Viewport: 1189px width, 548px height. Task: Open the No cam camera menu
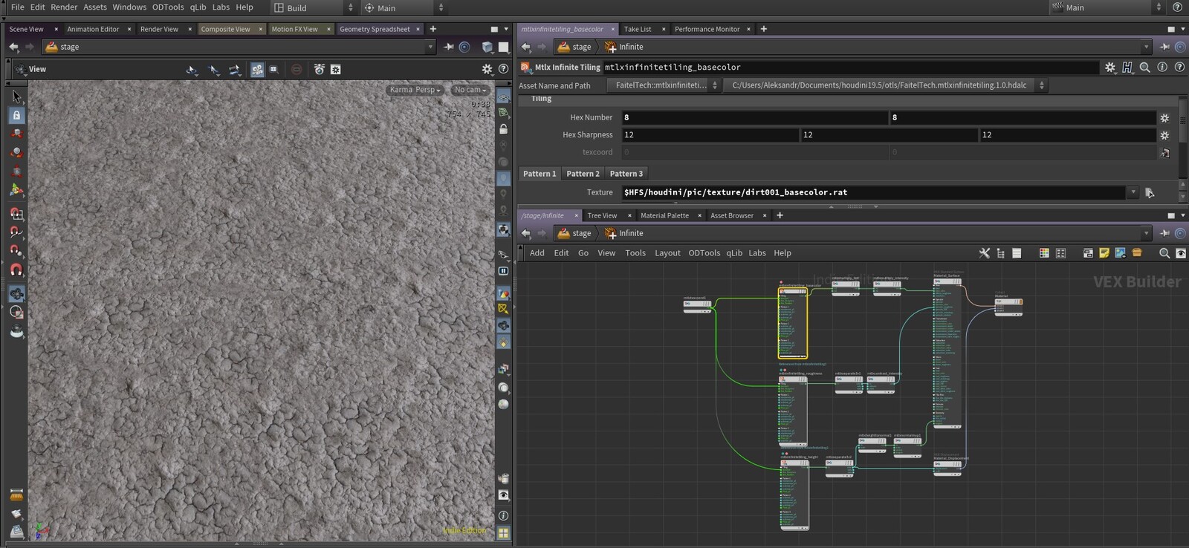pos(470,90)
